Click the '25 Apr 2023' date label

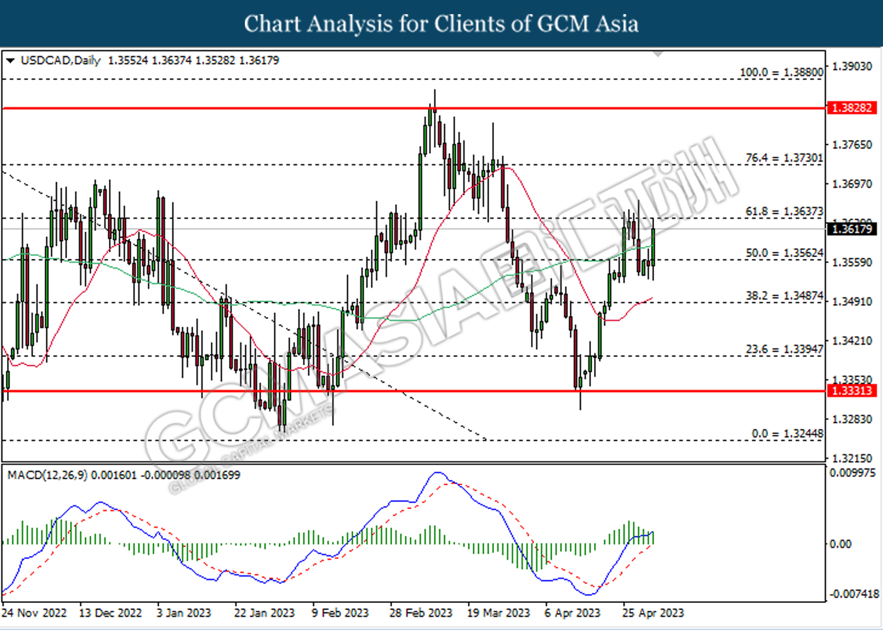[x=653, y=613]
